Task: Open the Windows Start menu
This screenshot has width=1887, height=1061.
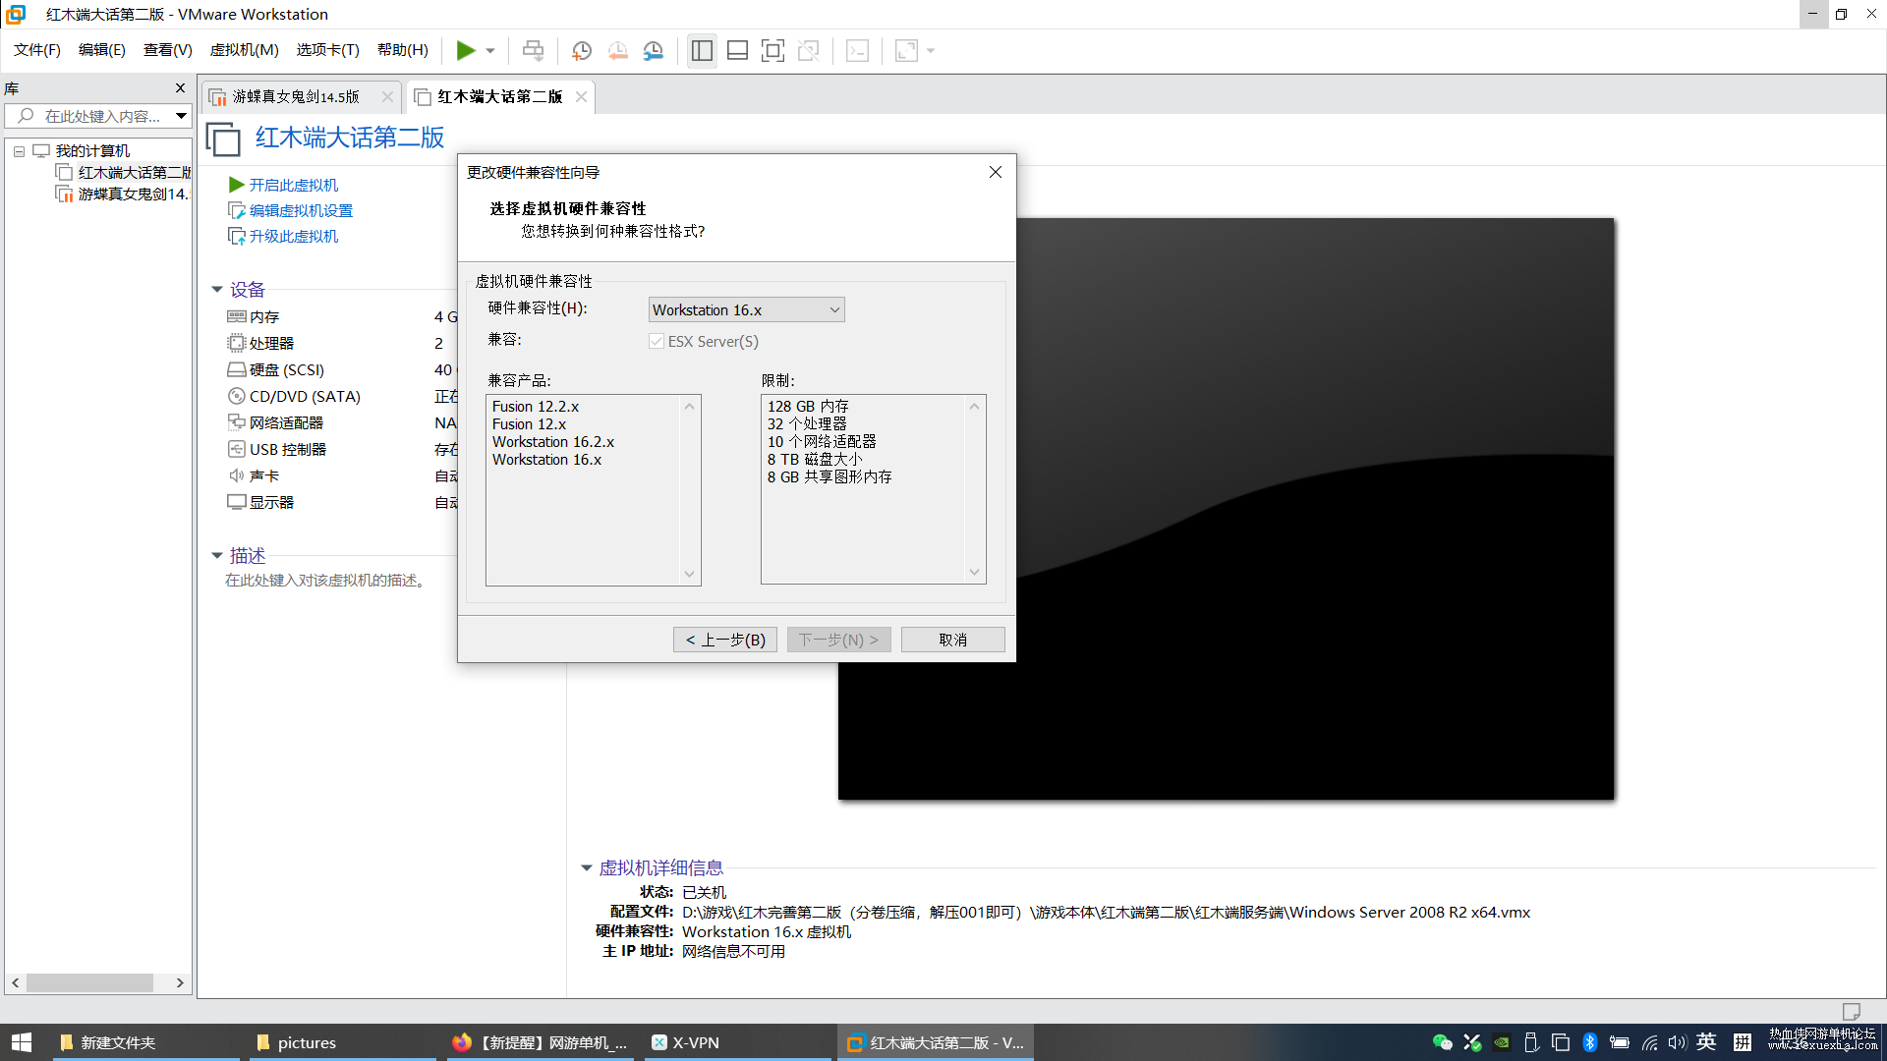Action: (22, 1042)
